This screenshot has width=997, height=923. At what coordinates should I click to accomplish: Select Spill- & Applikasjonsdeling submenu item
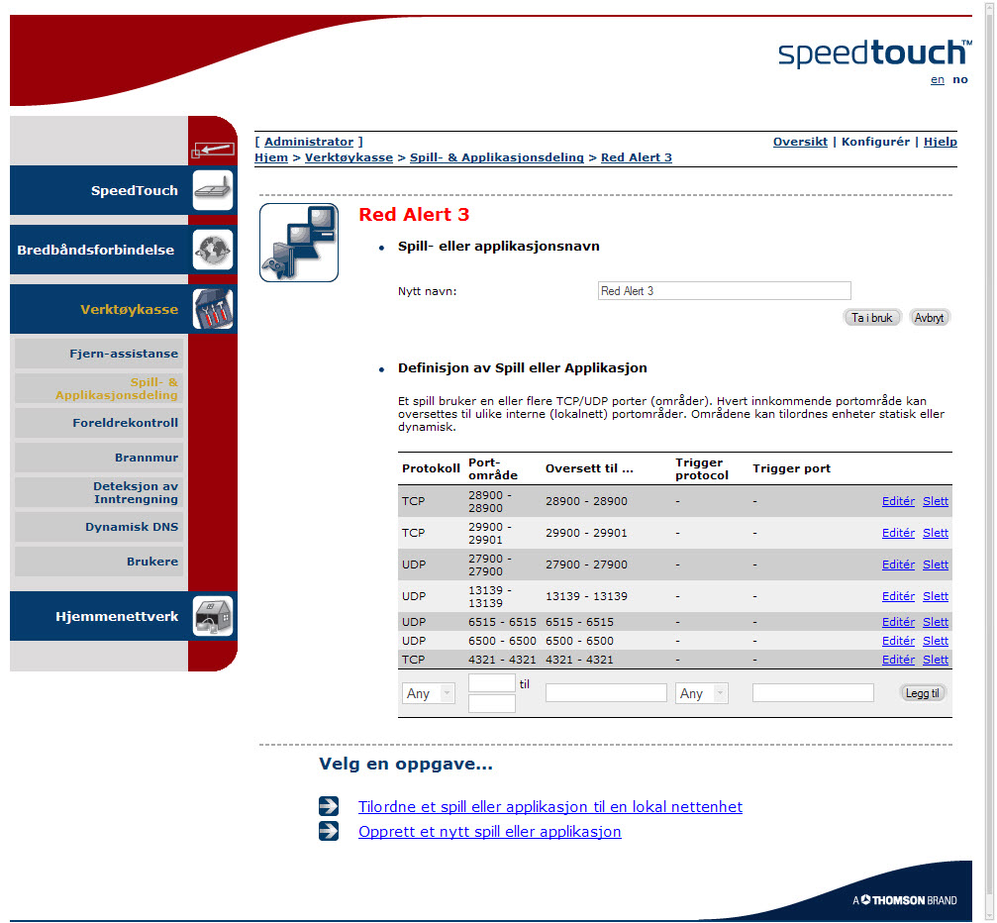click(x=99, y=388)
